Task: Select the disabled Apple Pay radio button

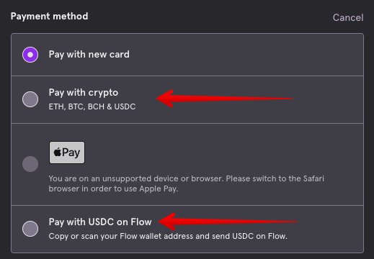Action: coord(30,164)
